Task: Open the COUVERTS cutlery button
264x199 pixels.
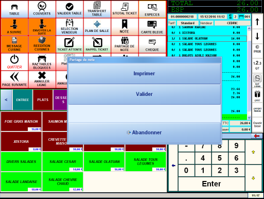Action: 42,9
